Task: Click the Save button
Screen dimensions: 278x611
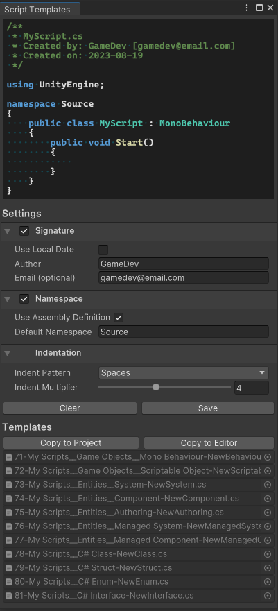Action: click(x=208, y=408)
